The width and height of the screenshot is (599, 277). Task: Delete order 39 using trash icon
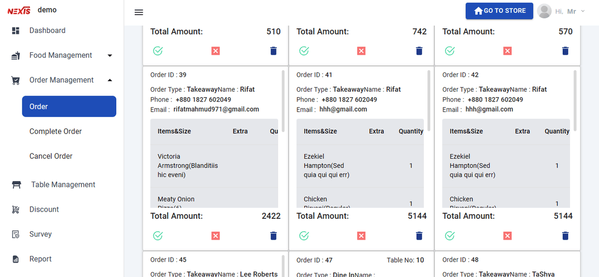pyautogui.click(x=274, y=236)
